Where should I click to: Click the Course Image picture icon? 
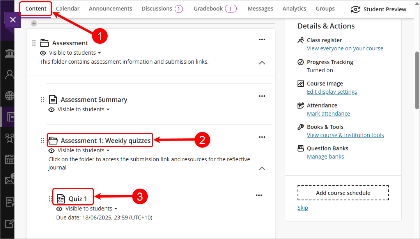pyautogui.click(x=301, y=84)
